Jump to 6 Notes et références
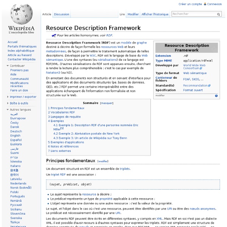Image resolution: width=227 pixels, height=227 pixels. point(63,146)
